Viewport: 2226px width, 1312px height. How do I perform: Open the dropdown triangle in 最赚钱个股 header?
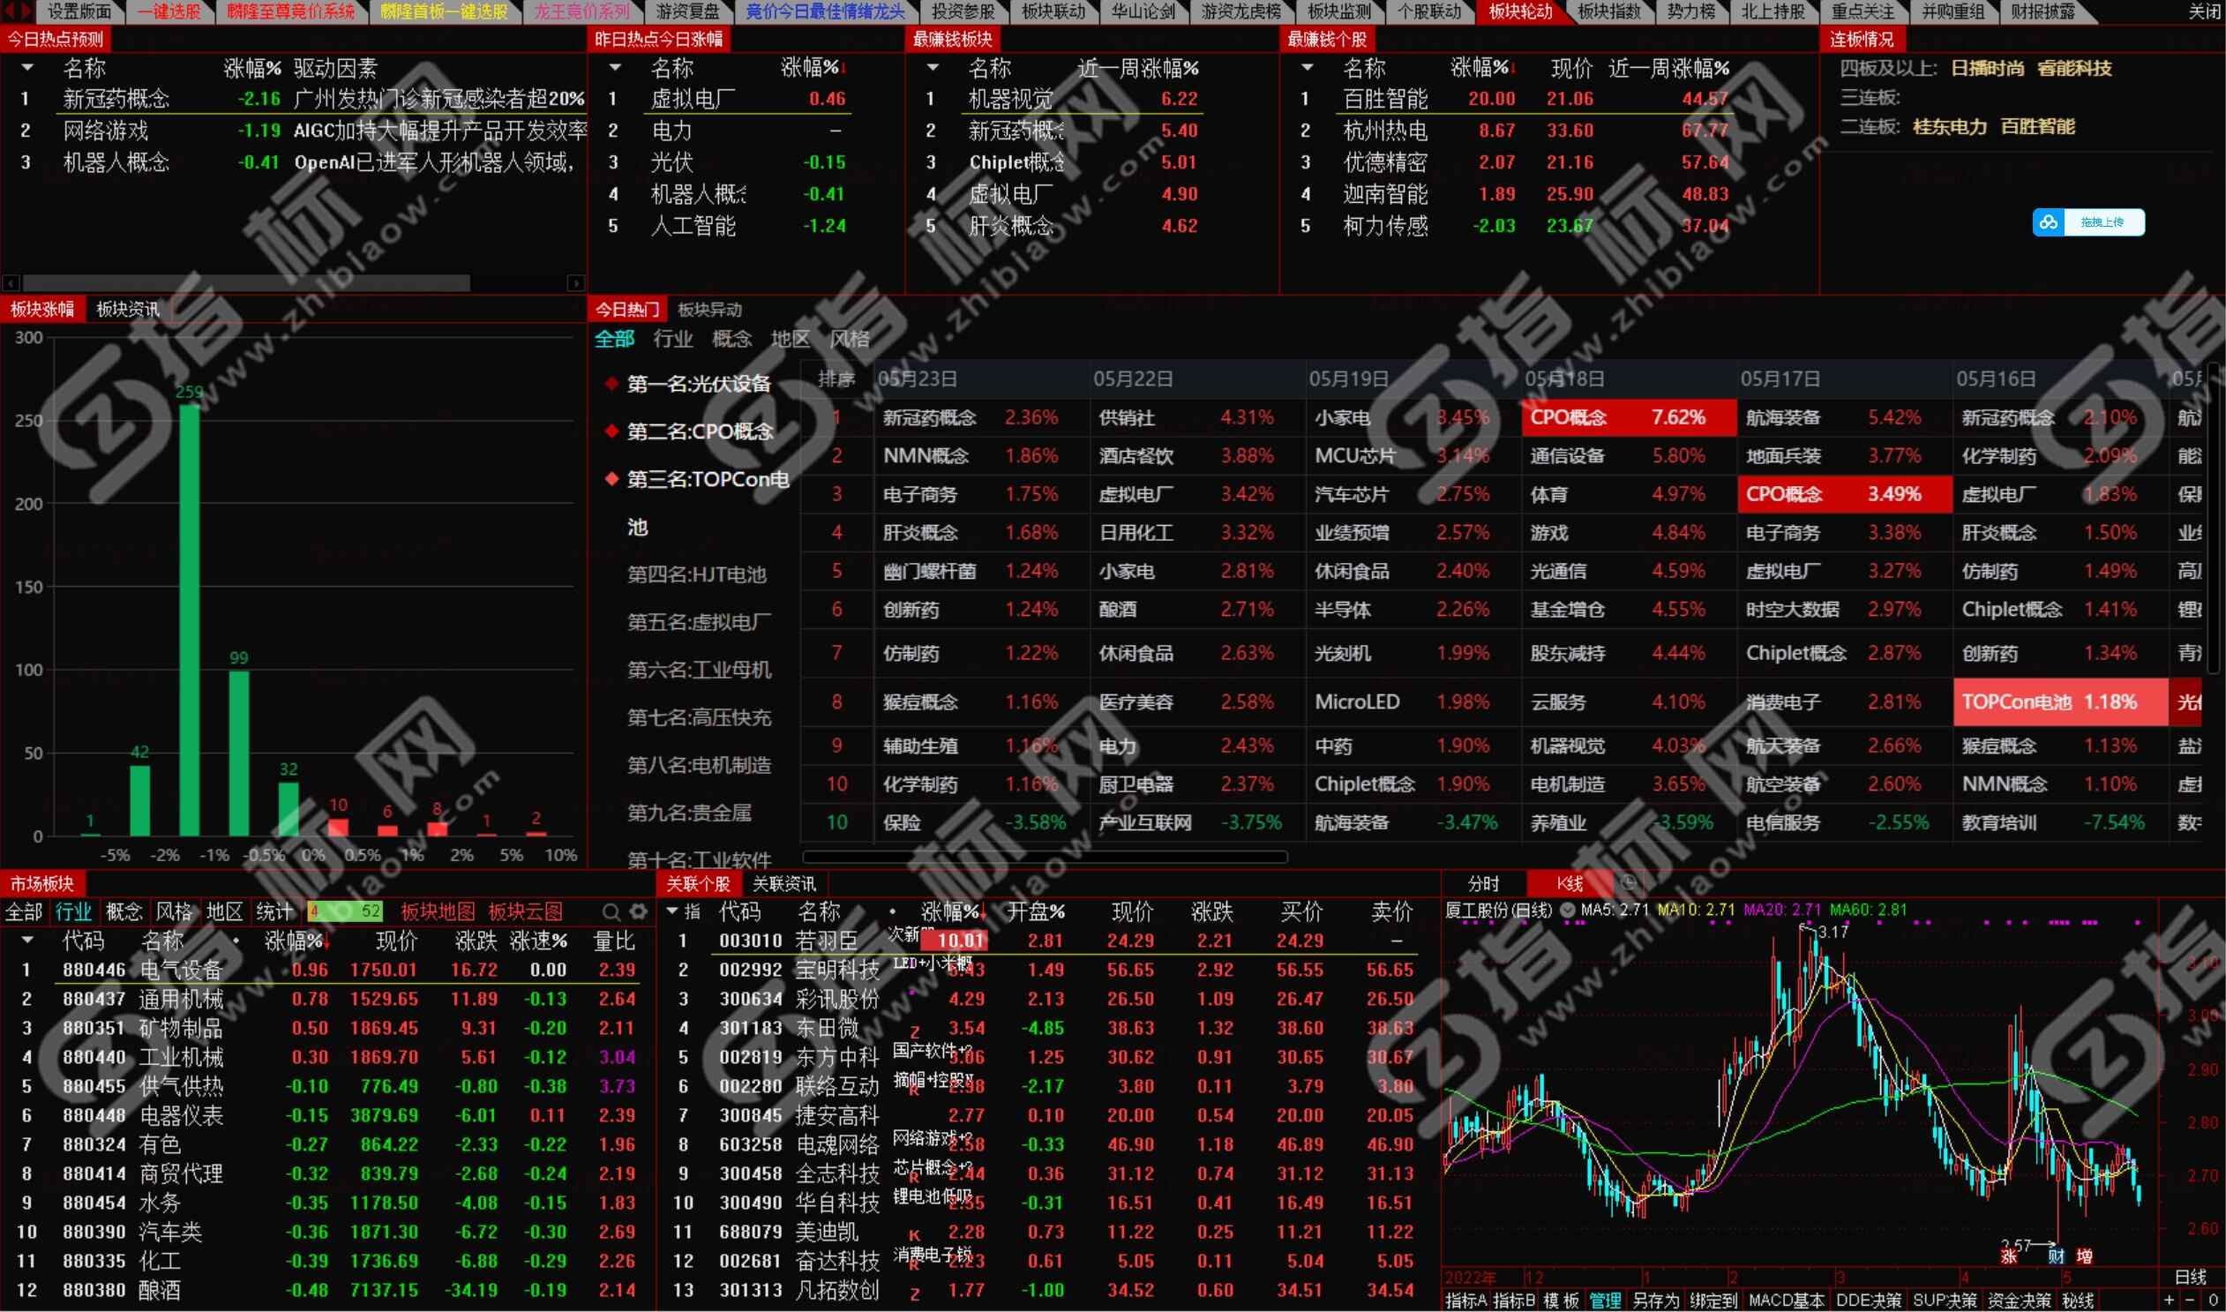1308,67
